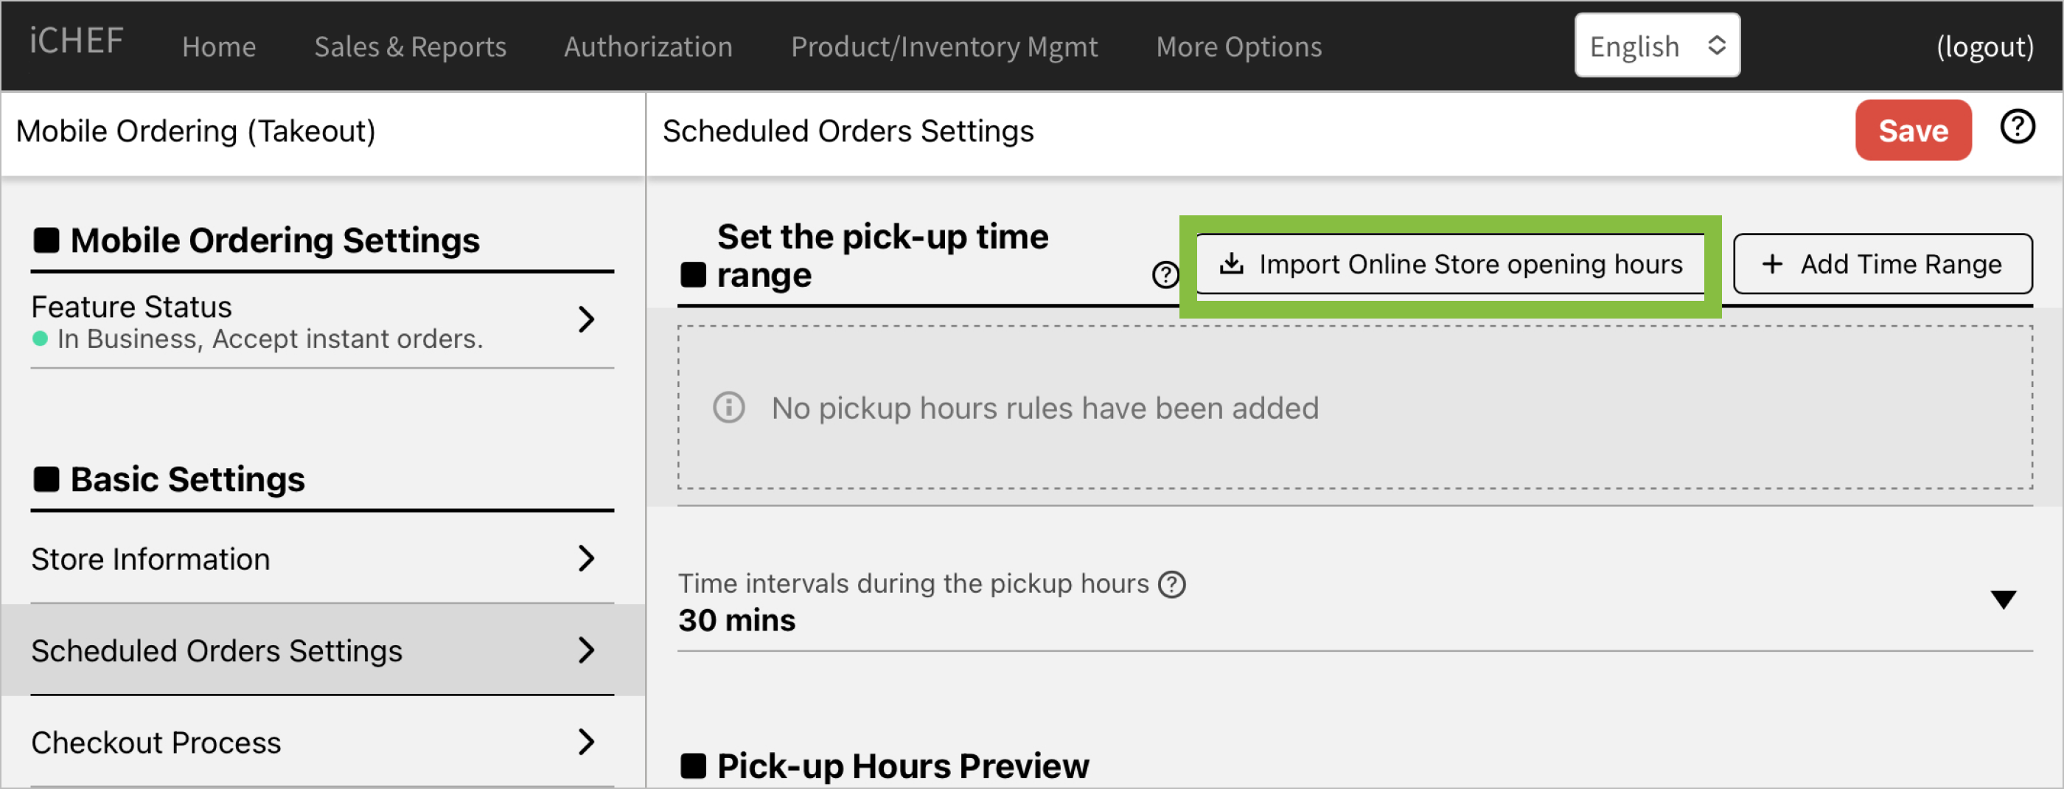This screenshot has width=2064, height=789.
Task: Expand Store Information with its chevron
Action: (586, 558)
